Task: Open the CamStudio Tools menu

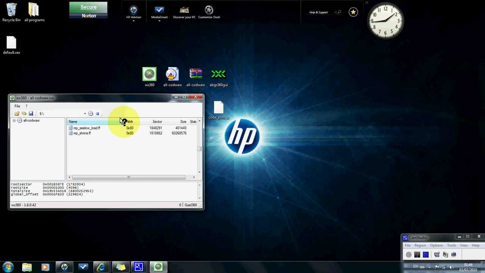Action: [x=451, y=246]
